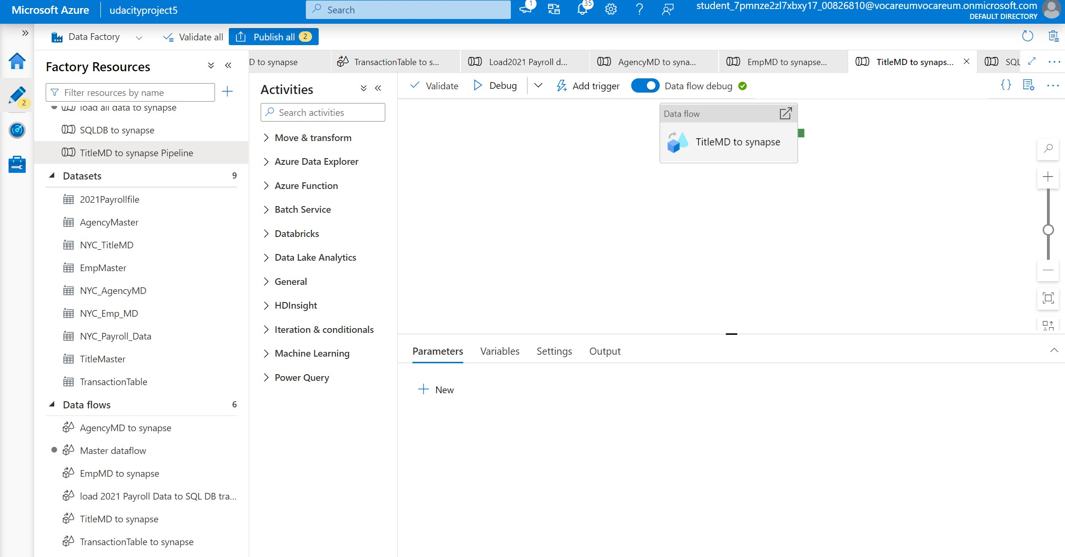
Task: Click the canvas zoom slider handle
Action: pyautogui.click(x=1048, y=230)
